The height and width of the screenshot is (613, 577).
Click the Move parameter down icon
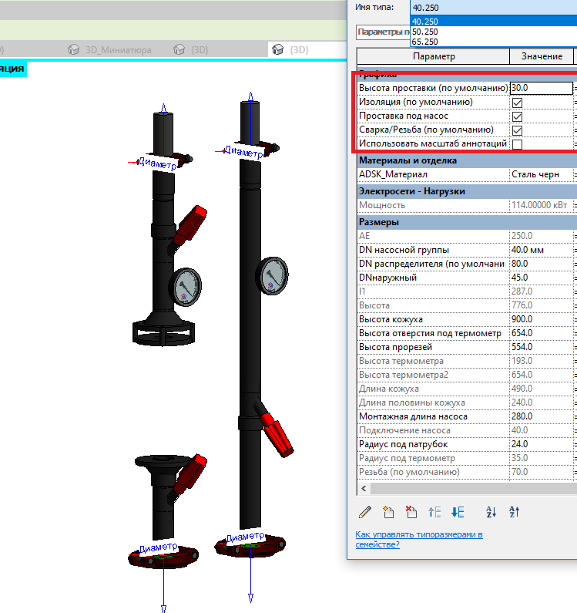[x=458, y=511]
